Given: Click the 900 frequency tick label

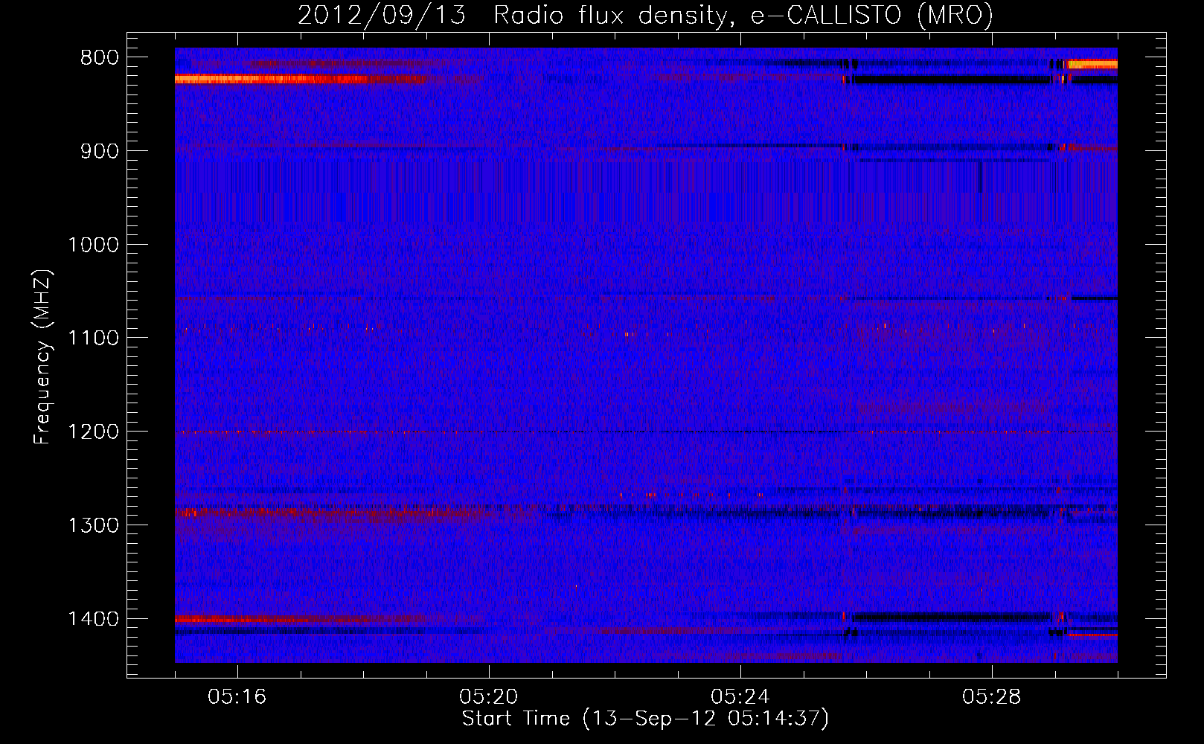Looking at the screenshot, I should 99,151.
